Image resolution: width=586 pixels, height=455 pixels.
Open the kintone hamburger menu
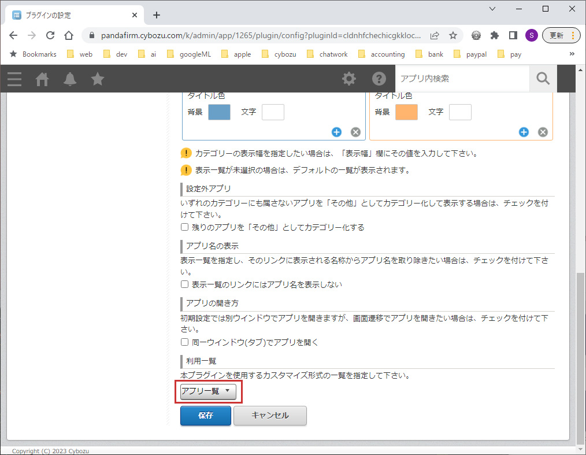coord(14,79)
